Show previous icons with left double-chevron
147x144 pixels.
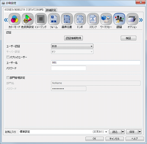pos(6,20)
